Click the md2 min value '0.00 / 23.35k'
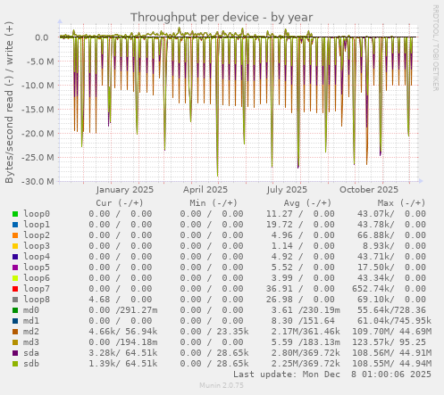444x395 pixels. 214,332
